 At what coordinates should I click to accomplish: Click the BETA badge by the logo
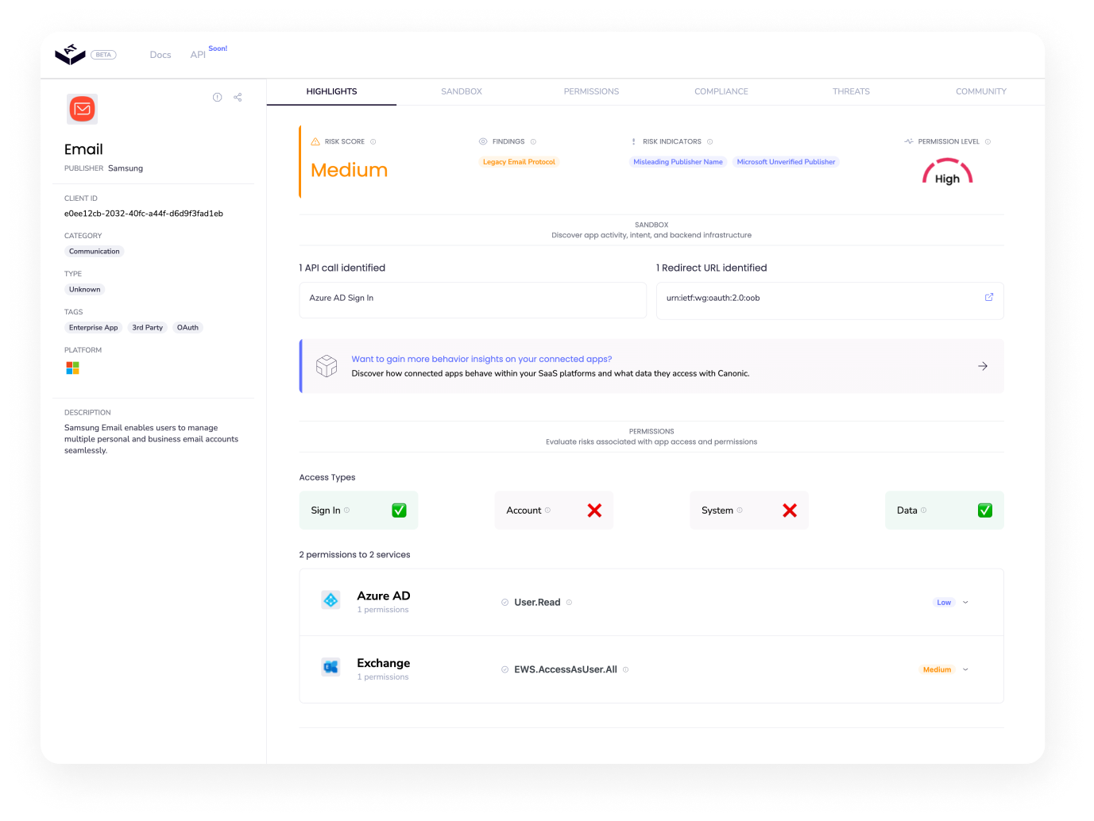pyautogui.click(x=103, y=55)
